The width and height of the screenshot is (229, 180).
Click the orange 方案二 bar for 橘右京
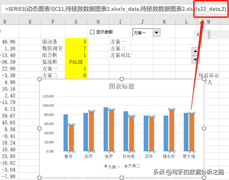pos(172,130)
